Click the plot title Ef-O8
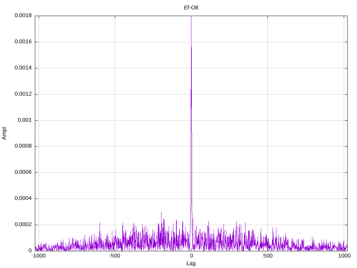The width and height of the screenshot is (357, 268). click(x=191, y=8)
